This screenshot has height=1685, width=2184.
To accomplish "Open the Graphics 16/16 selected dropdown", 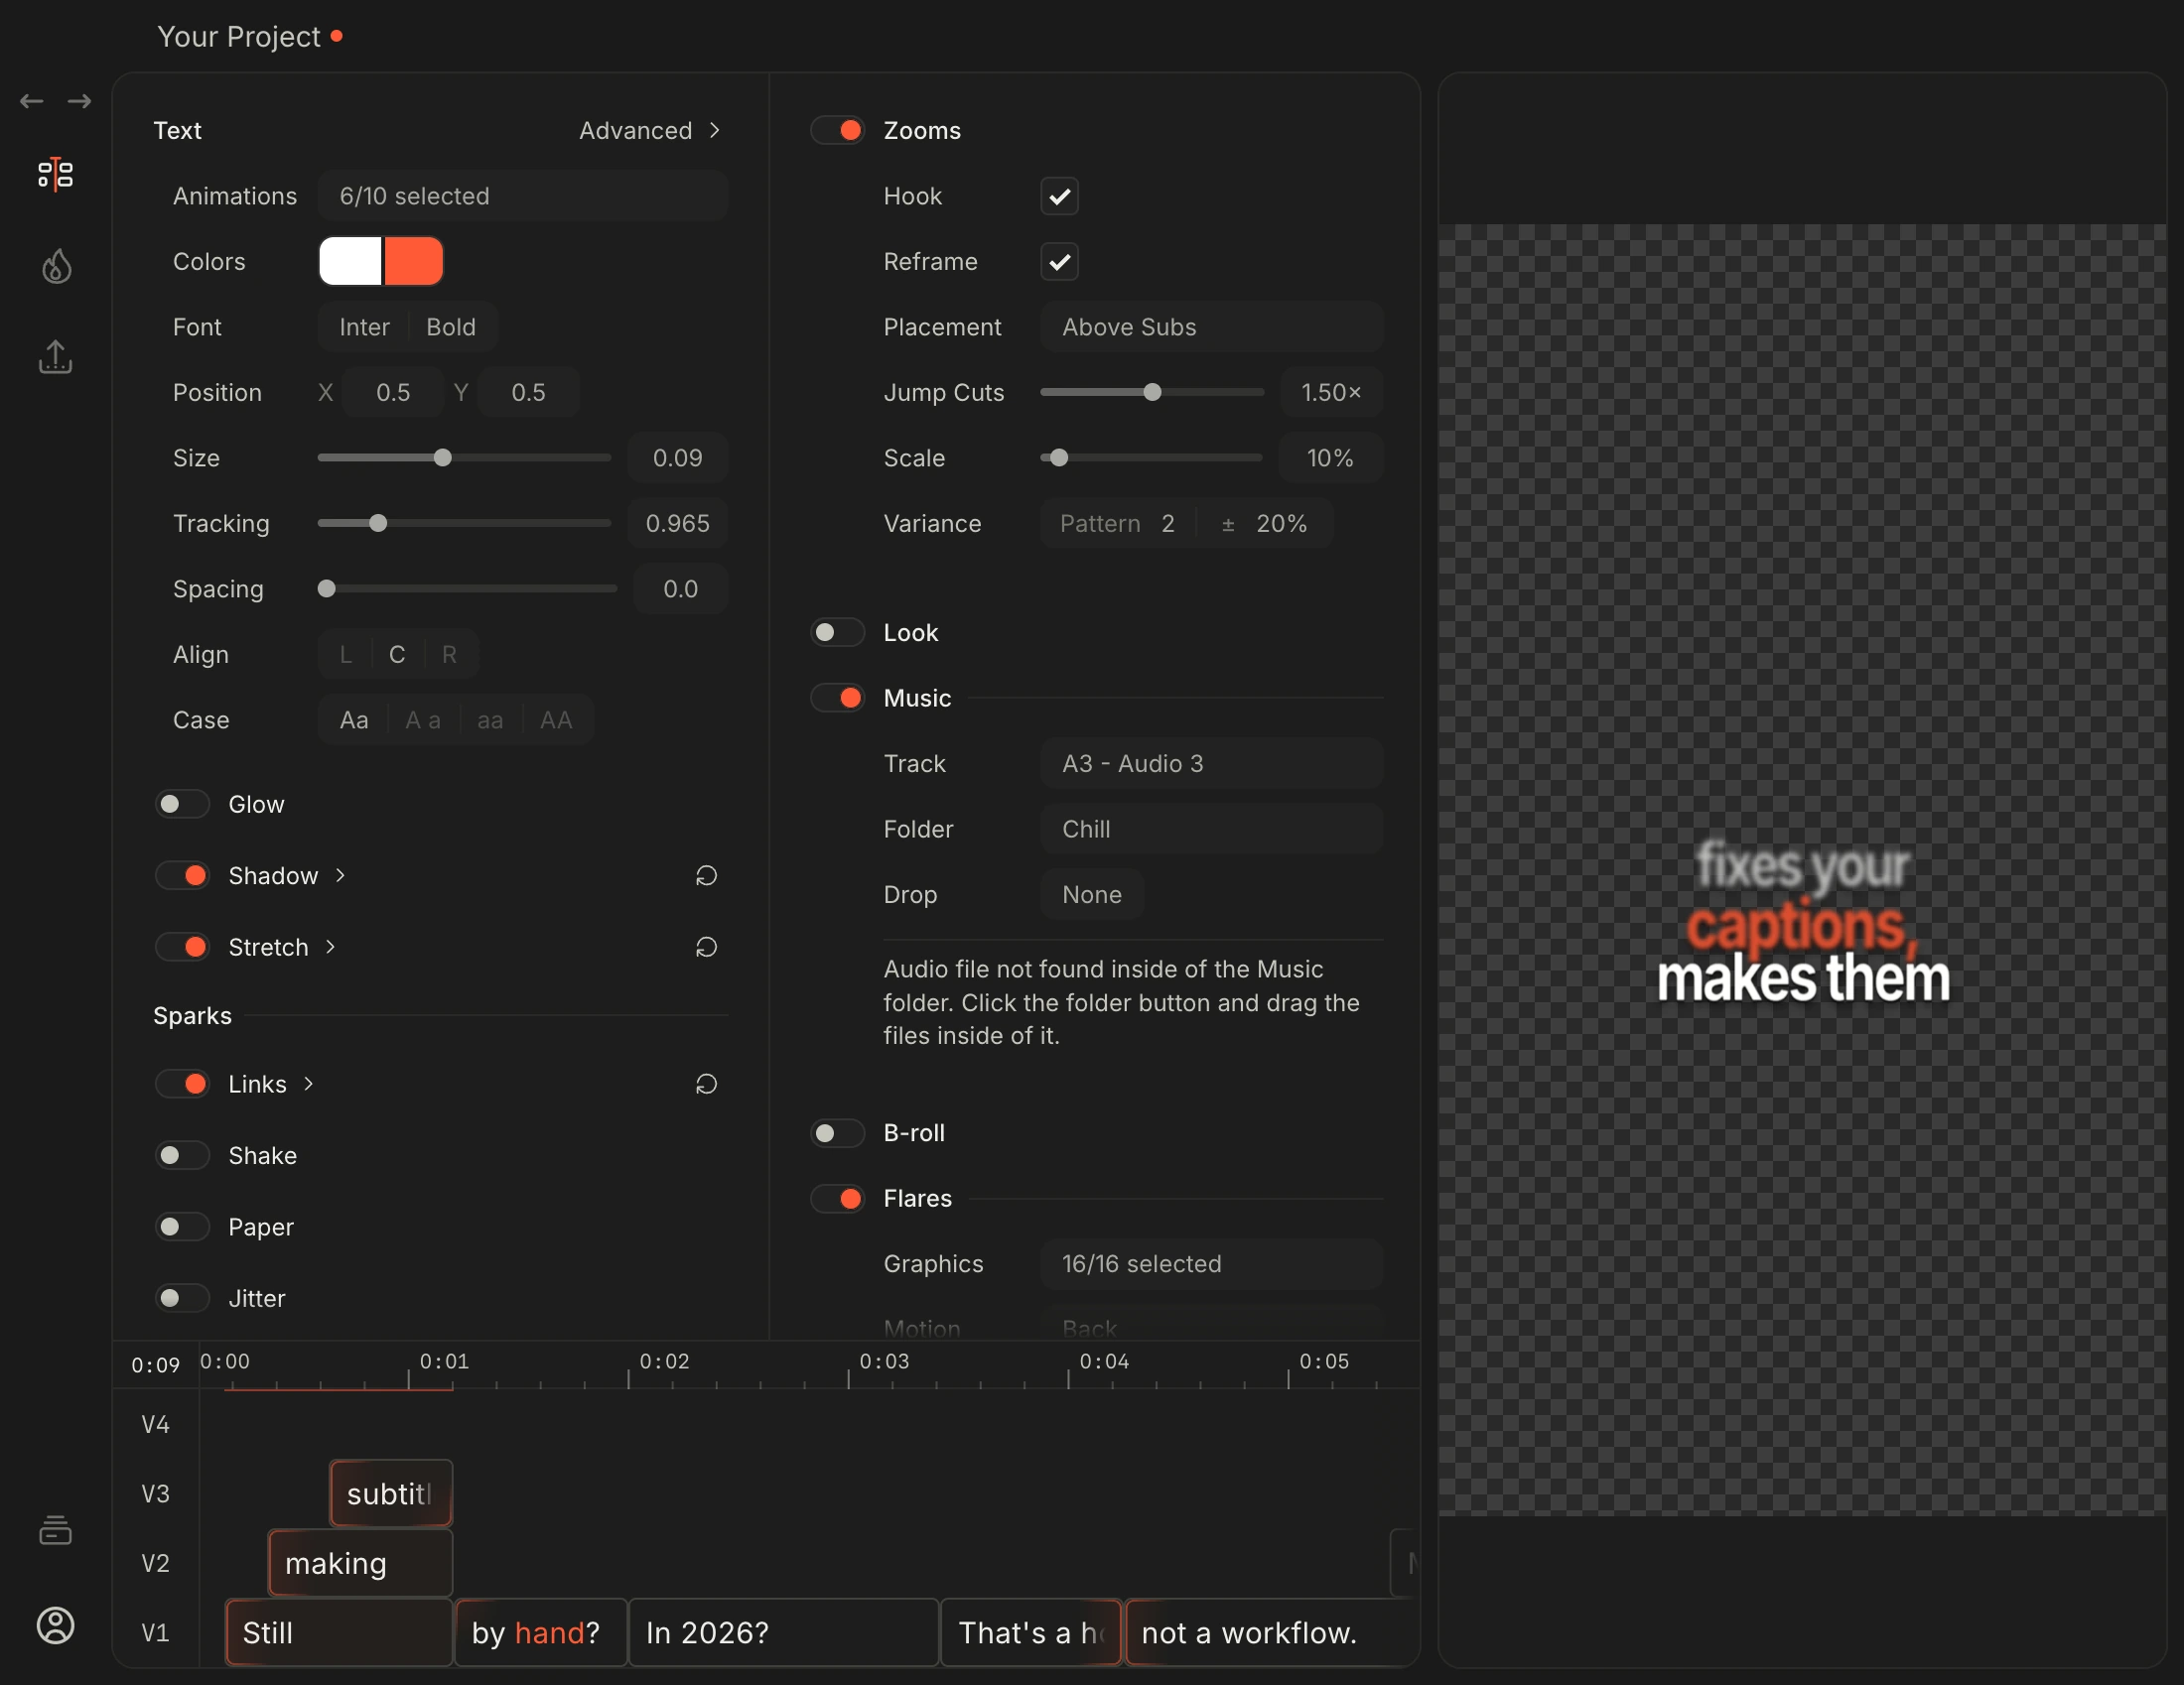I will click(x=1212, y=1264).
